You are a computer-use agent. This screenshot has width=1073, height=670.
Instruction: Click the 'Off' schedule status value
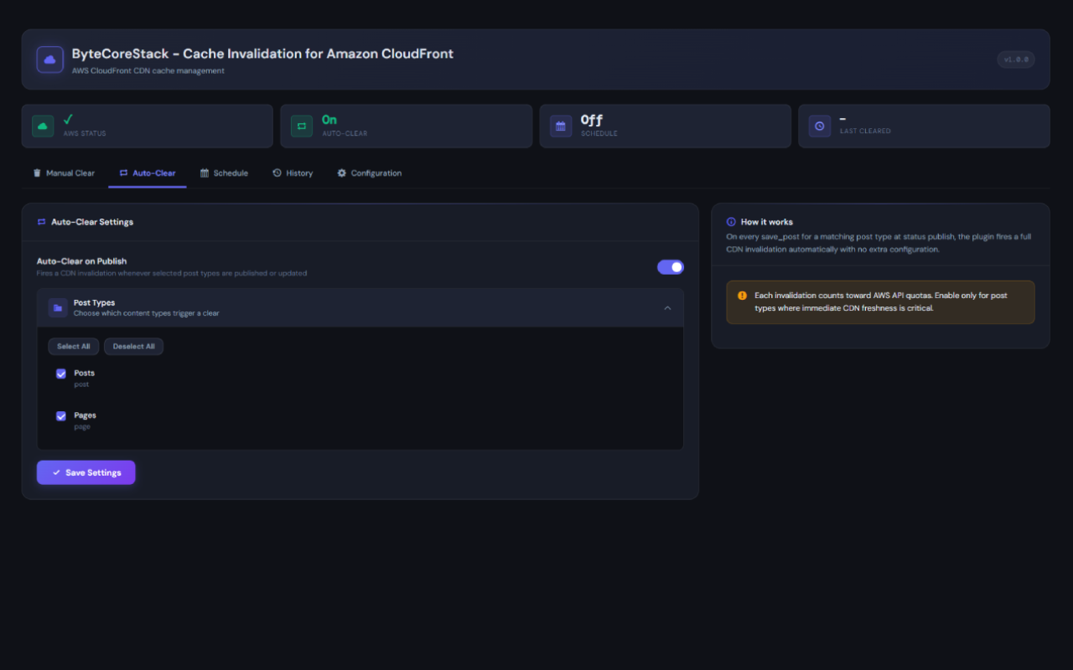point(592,120)
